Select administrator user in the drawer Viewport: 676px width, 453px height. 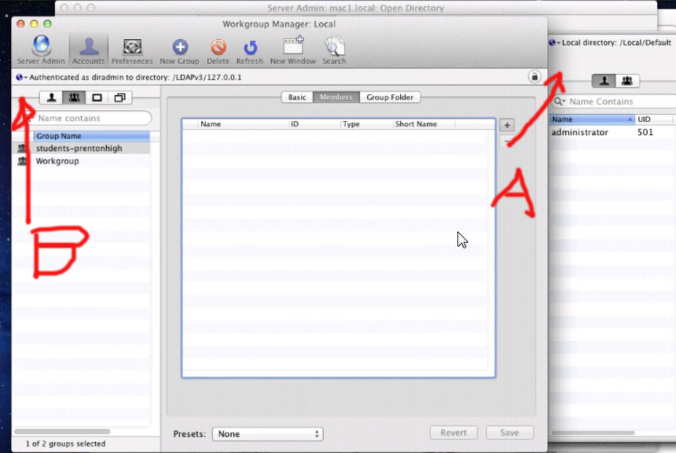(x=612, y=132)
